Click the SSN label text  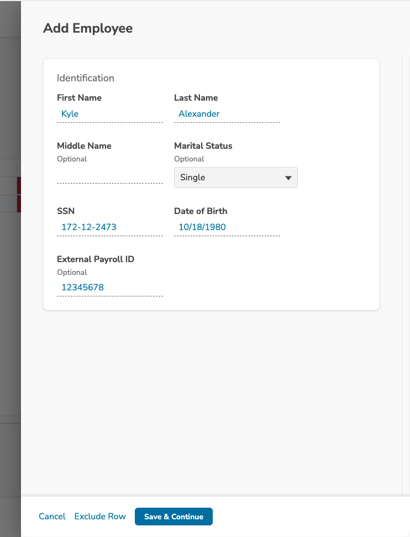pos(66,211)
